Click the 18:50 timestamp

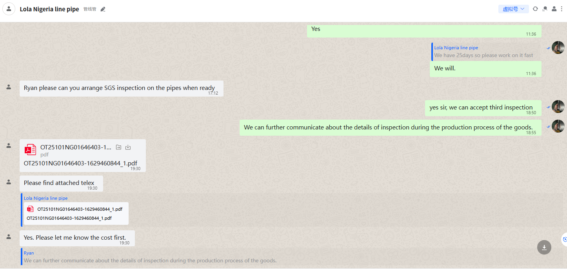(531, 113)
